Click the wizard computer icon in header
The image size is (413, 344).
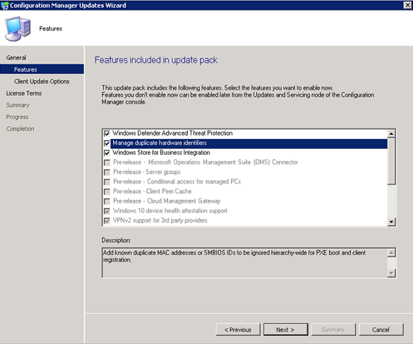[x=18, y=28]
